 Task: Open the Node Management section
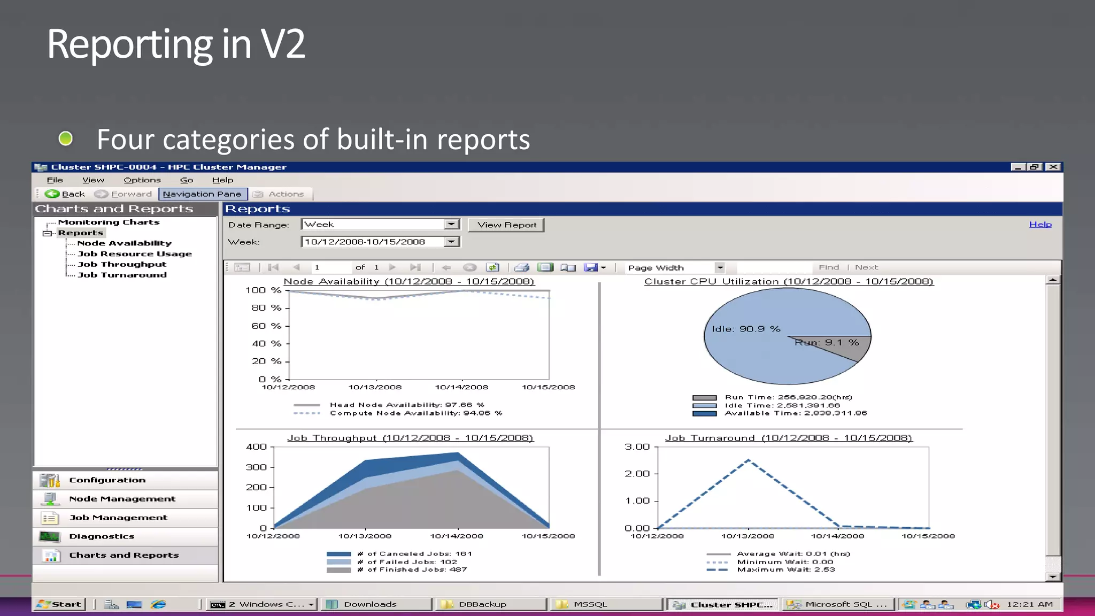click(x=126, y=499)
